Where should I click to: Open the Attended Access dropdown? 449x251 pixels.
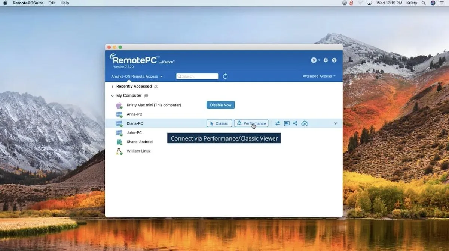tap(319, 76)
